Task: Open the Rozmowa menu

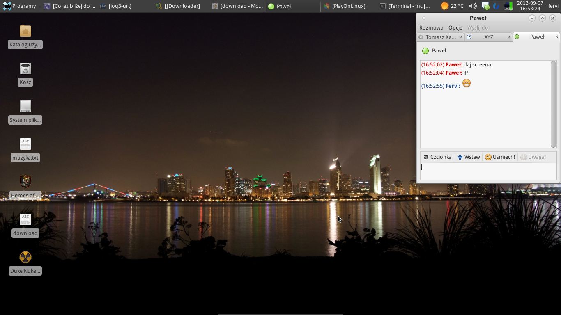Action: (431, 28)
